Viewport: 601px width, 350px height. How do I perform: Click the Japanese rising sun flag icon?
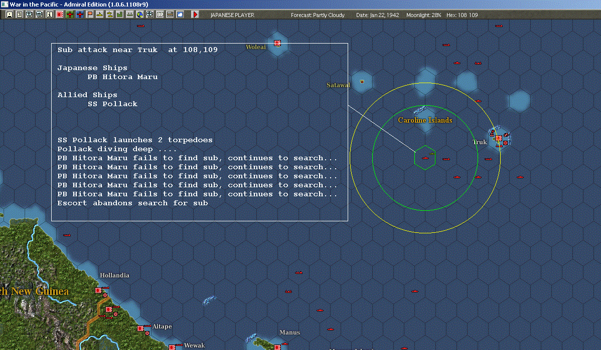tap(59, 15)
